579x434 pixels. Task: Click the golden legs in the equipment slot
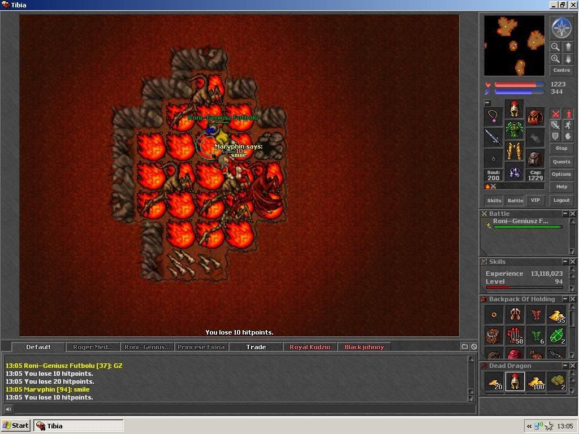[515, 151]
